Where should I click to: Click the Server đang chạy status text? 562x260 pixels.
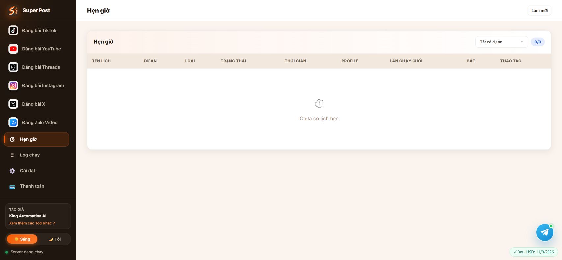[x=27, y=252]
